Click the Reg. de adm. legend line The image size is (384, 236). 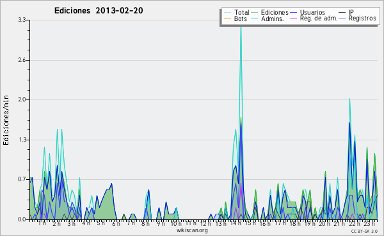pos(294,18)
